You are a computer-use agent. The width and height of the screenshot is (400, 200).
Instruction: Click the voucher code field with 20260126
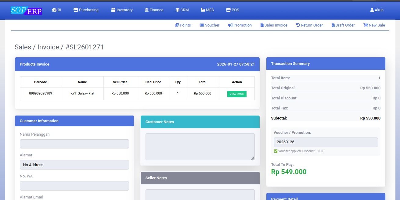pyautogui.click(x=326, y=142)
